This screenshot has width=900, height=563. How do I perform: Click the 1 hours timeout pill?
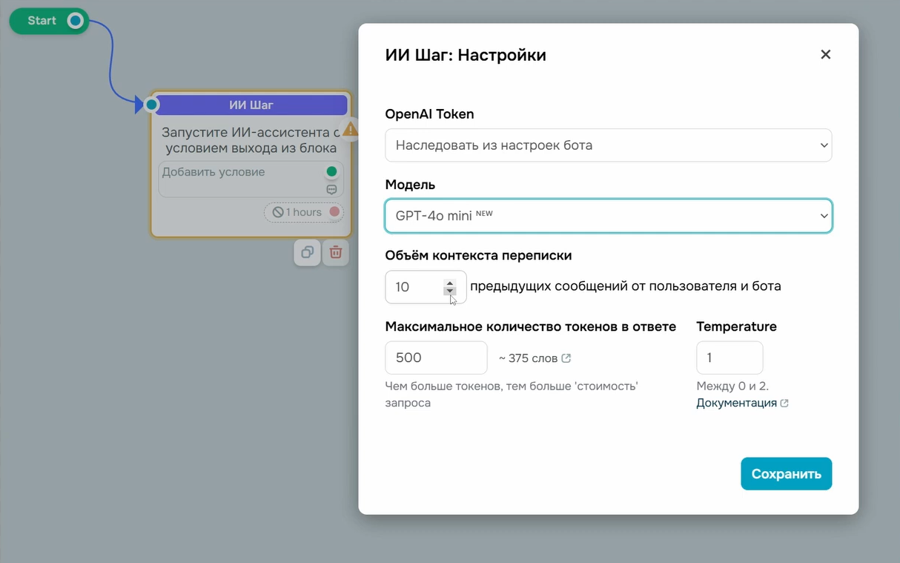[297, 212]
